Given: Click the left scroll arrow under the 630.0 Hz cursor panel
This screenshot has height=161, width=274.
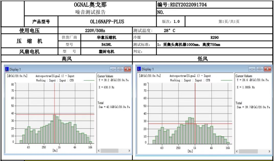Looking at the screenshot, I should coord(99,151).
